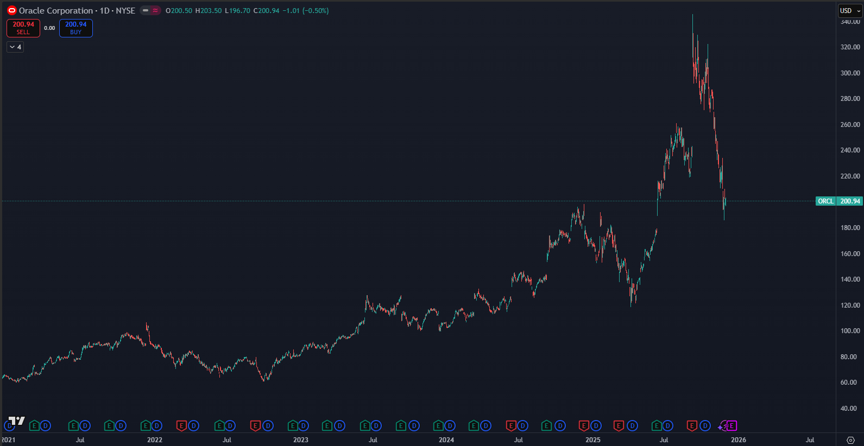Screen dimensions: 864x446
Task: Click the TradingView logo in bottom-left
Action: pos(17,420)
